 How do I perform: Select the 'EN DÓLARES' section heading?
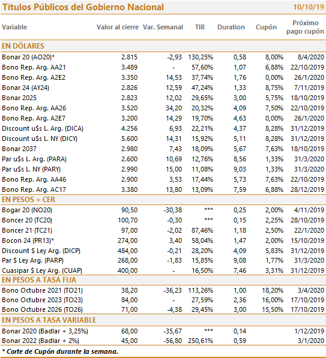(23, 46)
